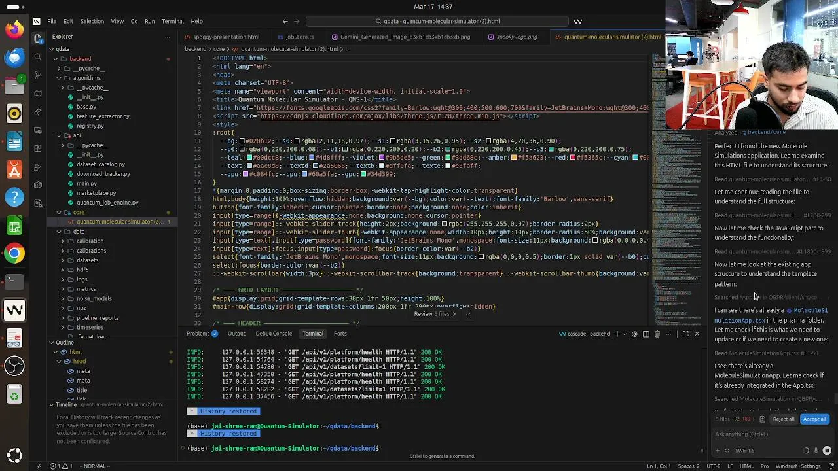The image size is (838, 471).
Task: Click the code mode icon in Cascade input
Action: 727,450
